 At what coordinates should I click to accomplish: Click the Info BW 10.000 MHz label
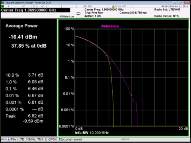click(92, 133)
